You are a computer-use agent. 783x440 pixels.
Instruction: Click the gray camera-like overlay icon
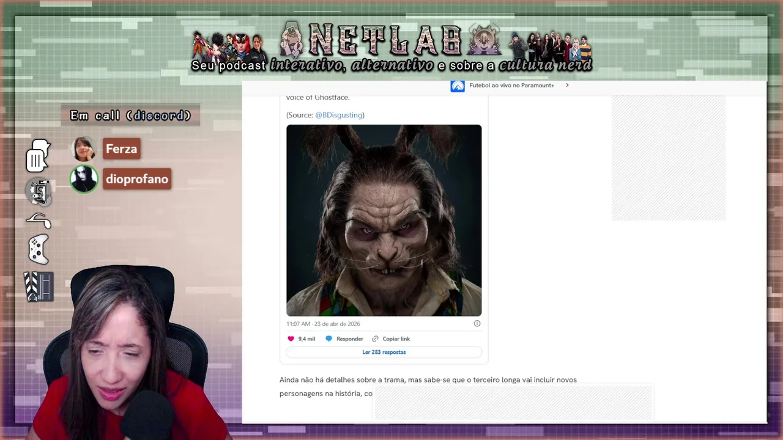(x=38, y=191)
